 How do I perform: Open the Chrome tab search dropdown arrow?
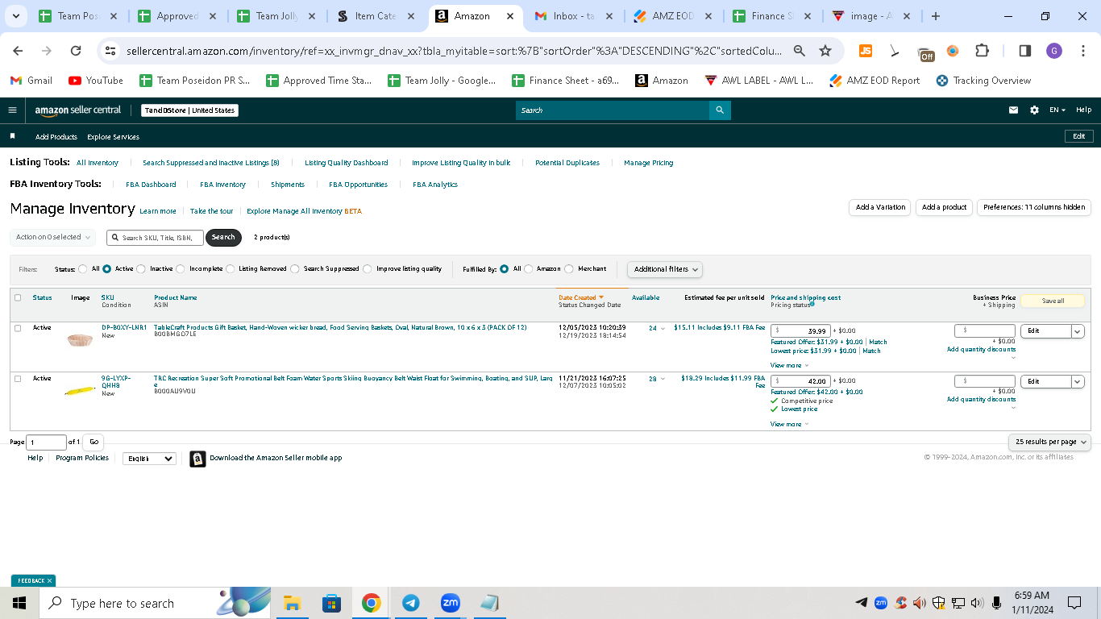18,16
